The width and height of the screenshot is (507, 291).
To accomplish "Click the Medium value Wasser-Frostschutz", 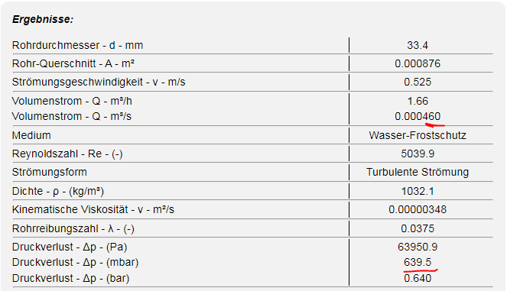I will coord(418,135).
